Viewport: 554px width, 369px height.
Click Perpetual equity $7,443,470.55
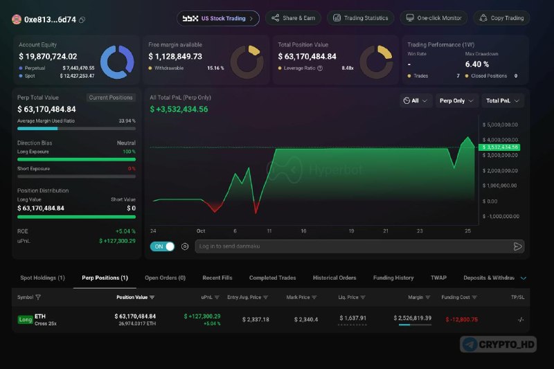coord(78,68)
